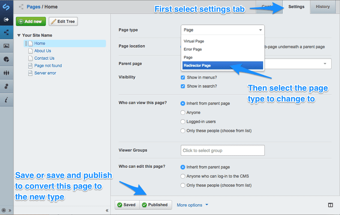The image size is (340, 215).
Task: Select About Us in site tree
Action: tap(43, 51)
